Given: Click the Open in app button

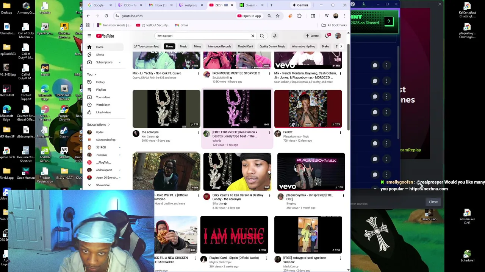Looking at the screenshot, I should pos(249,16).
